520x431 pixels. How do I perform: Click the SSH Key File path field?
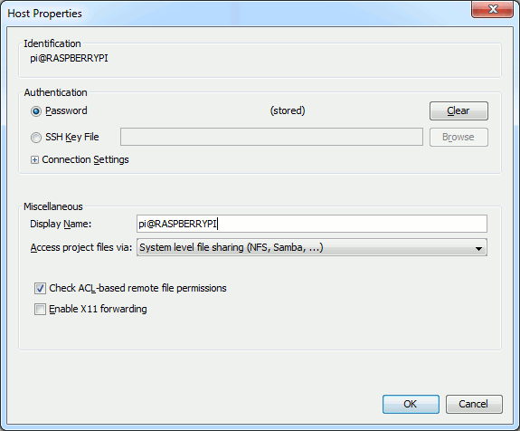tap(271, 137)
